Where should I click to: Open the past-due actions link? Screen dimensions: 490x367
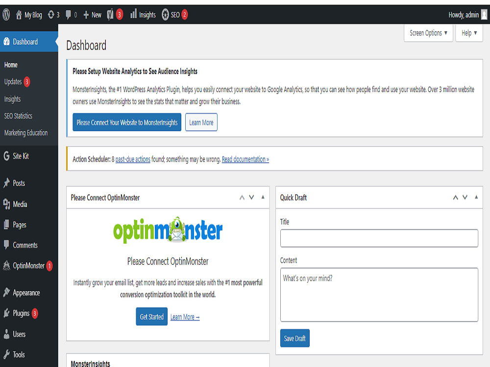133,159
